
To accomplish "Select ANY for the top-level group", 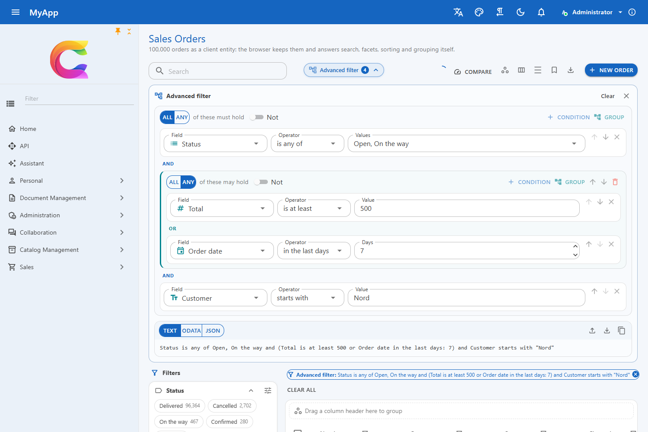I will (182, 117).
